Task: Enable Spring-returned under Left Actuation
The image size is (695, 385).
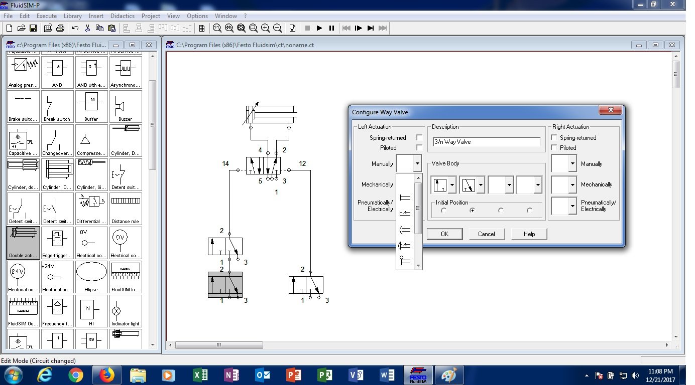Action: pyautogui.click(x=419, y=137)
